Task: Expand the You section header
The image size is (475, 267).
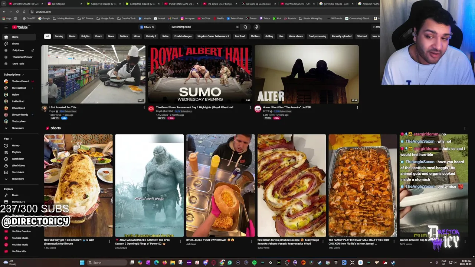Action: (x=8, y=139)
